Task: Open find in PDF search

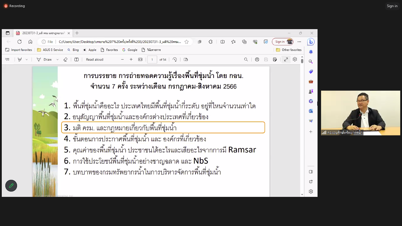Action: [246, 59]
